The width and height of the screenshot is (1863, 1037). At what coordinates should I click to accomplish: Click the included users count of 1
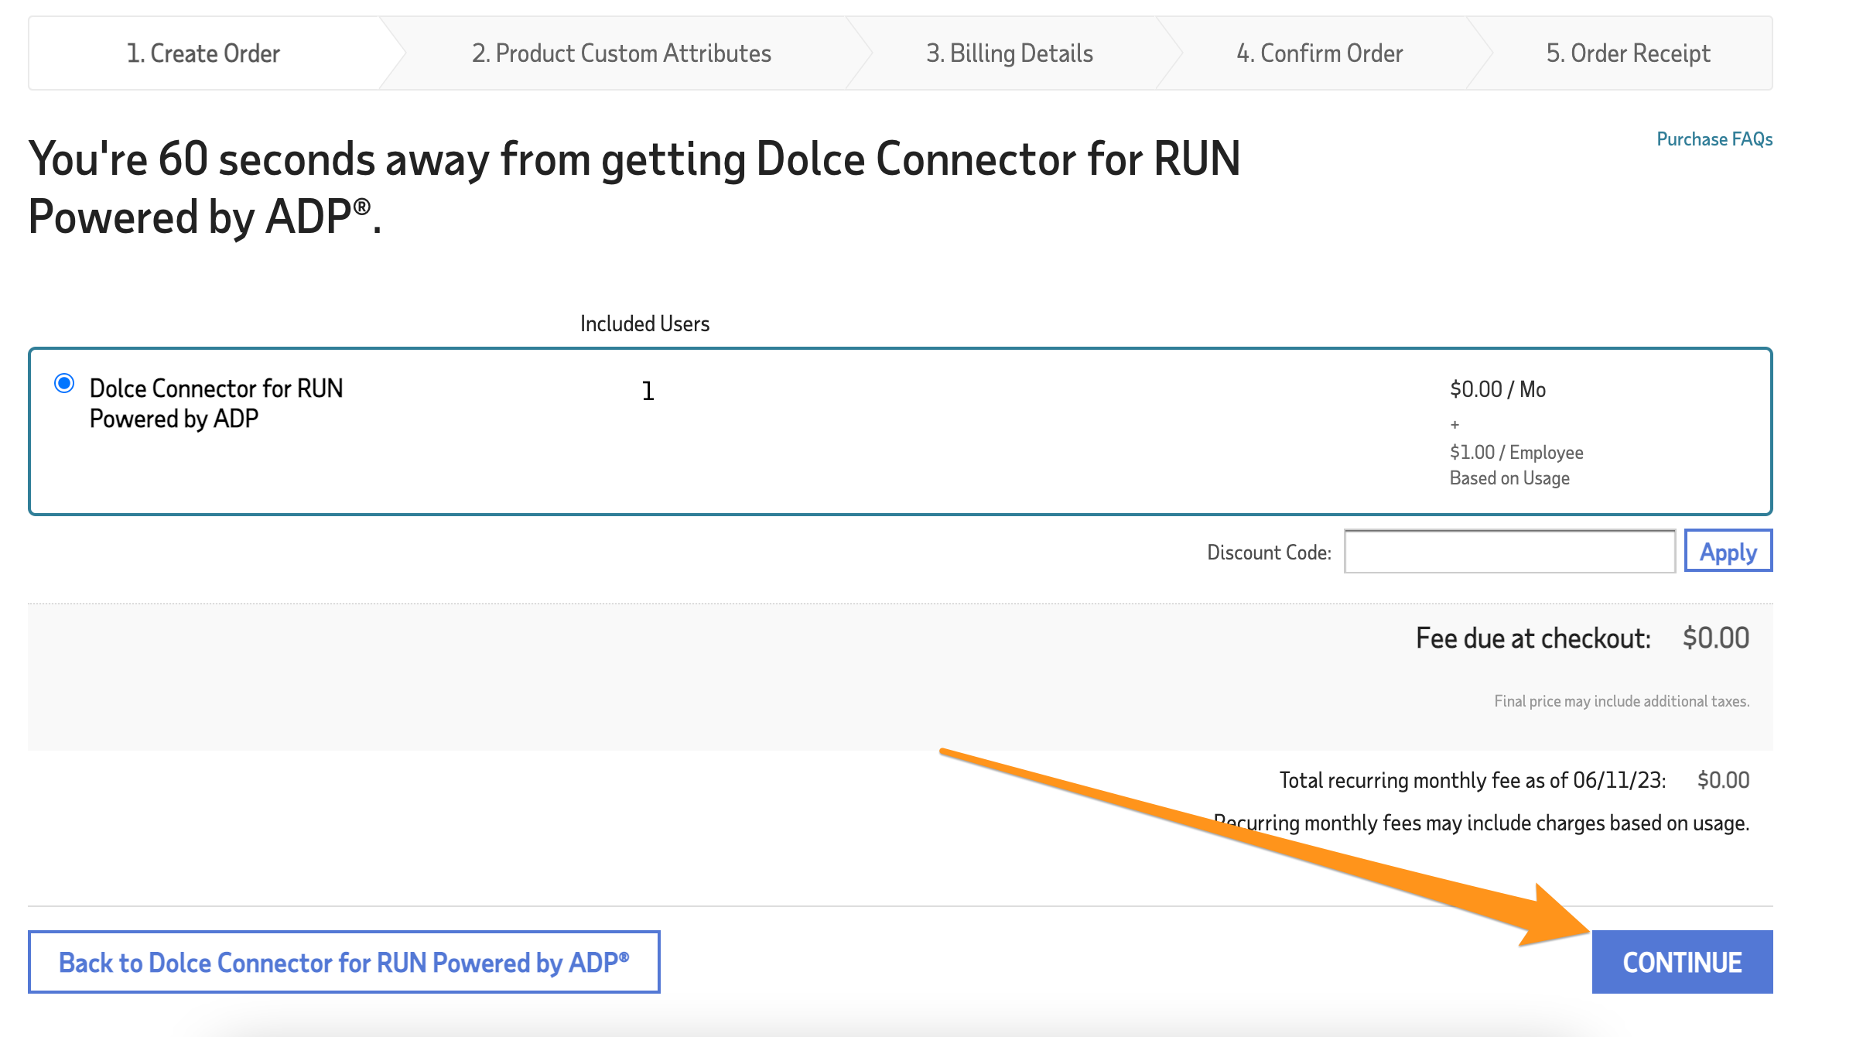click(648, 392)
